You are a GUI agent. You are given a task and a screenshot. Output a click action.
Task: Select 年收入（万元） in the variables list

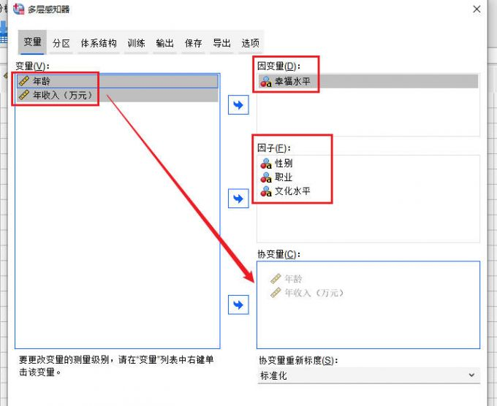point(64,95)
